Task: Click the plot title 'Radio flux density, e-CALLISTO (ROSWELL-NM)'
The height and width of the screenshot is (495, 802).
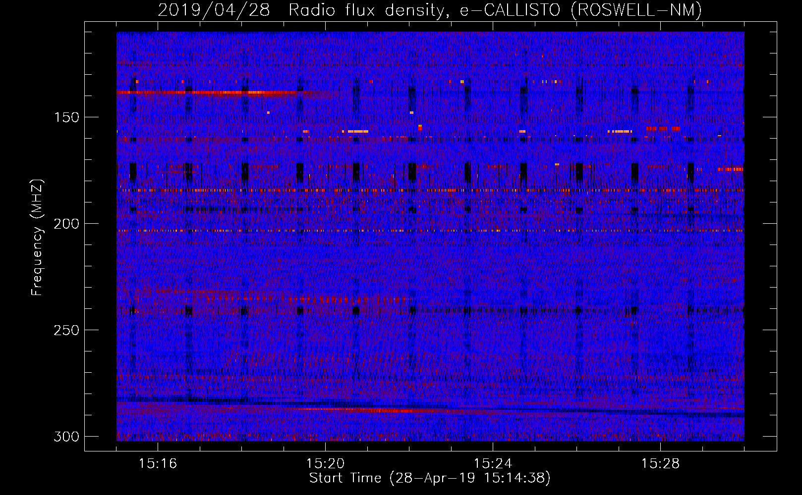Action: [495, 10]
